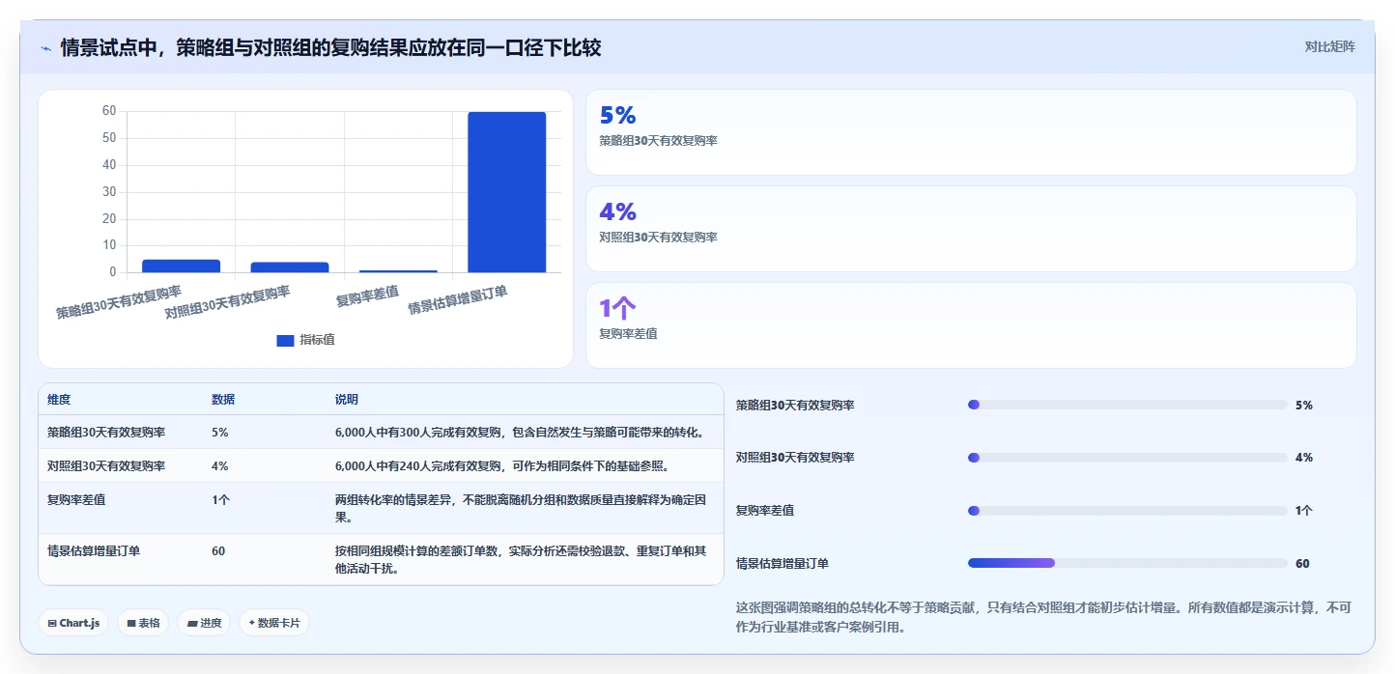This screenshot has height=674, width=1395.
Task: Click the 5% data cell in the table
Action: pyautogui.click(x=220, y=432)
